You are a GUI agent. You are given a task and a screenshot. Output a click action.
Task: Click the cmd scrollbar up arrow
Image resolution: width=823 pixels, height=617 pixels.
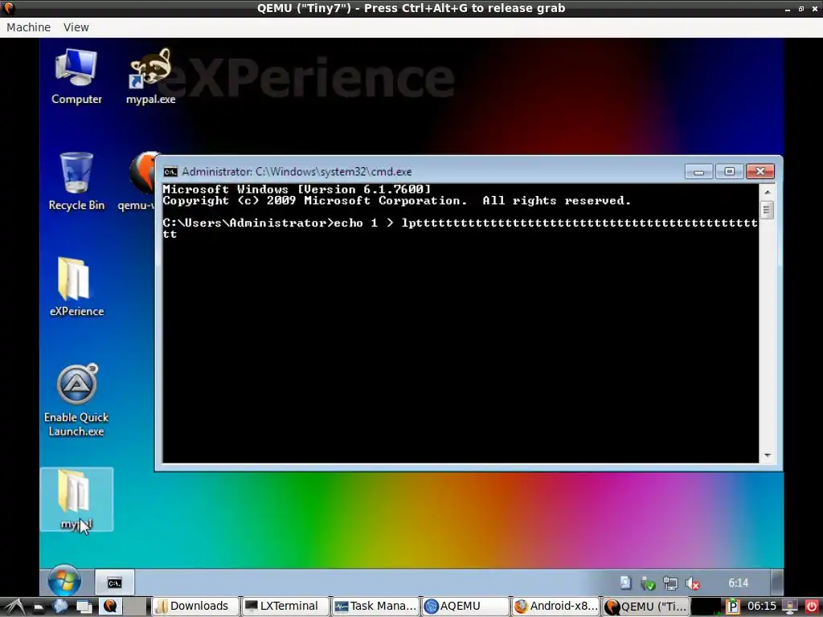767,192
